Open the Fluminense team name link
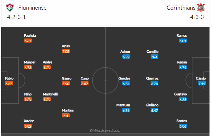Image resolution: width=212 pixels, height=136 pixels. pos(32,8)
